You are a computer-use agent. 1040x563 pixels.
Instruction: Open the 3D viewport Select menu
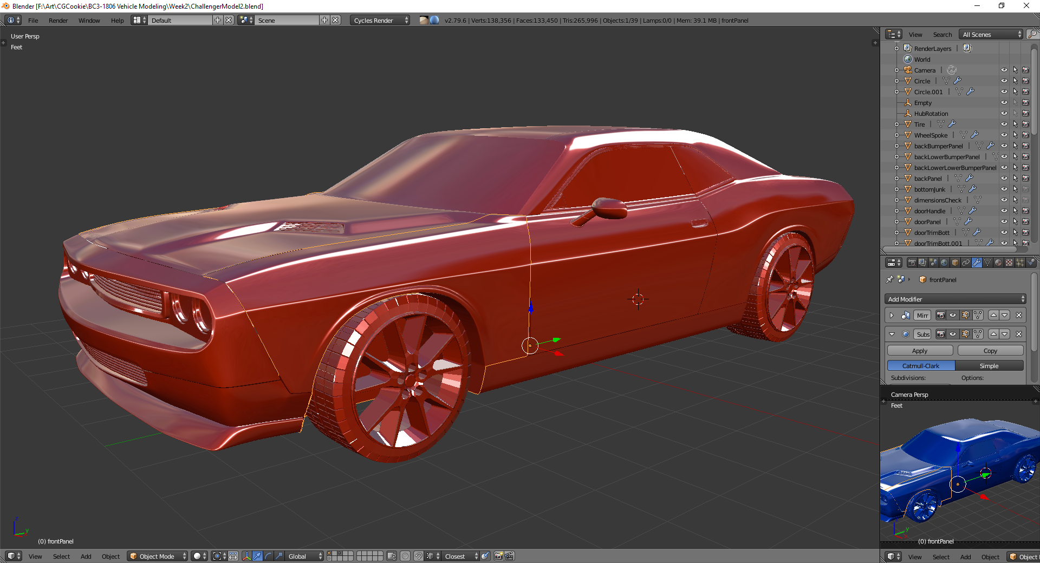[61, 556]
